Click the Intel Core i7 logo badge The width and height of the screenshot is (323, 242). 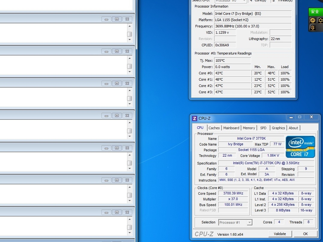pyautogui.click(x=300, y=147)
